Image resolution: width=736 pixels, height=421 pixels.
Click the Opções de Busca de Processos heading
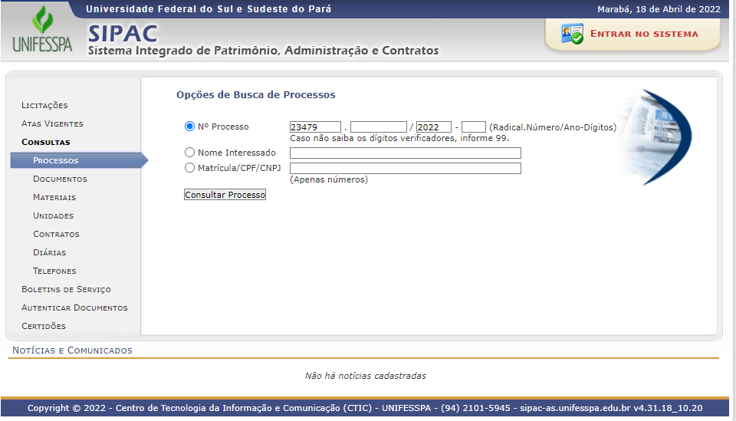point(256,94)
